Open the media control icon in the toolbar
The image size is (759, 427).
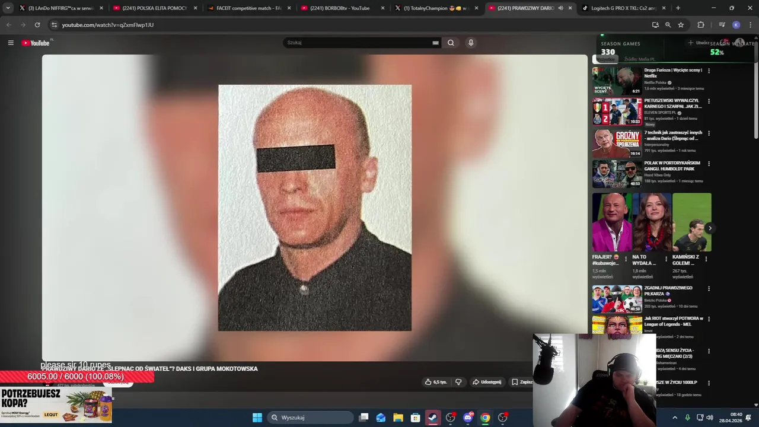(722, 25)
